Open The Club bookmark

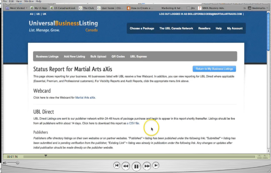[x=87, y=8]
